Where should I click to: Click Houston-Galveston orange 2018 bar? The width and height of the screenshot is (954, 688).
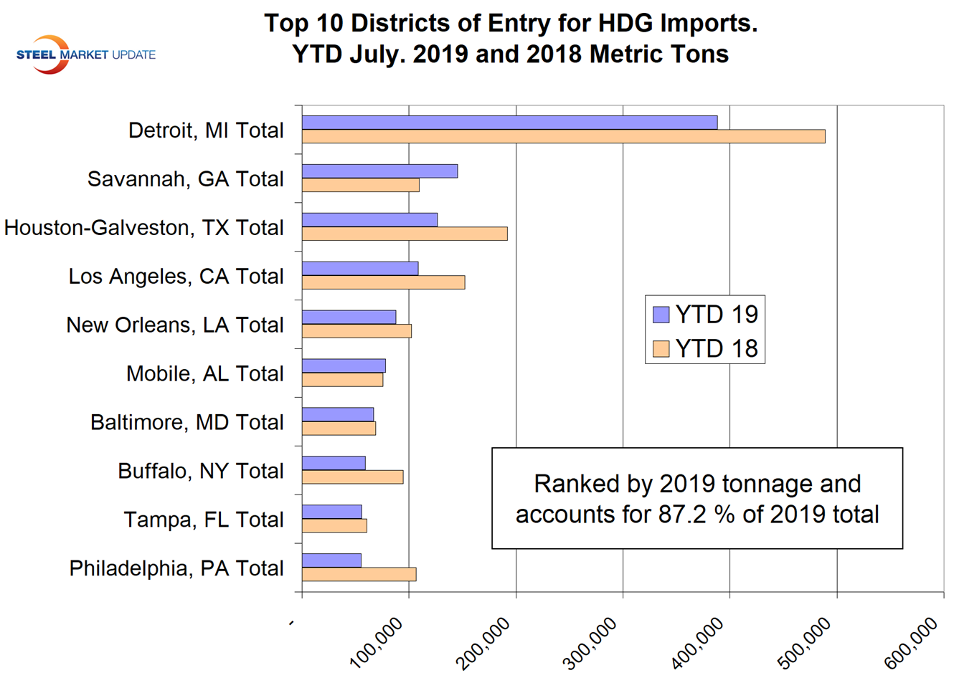(x=405, y=234)
